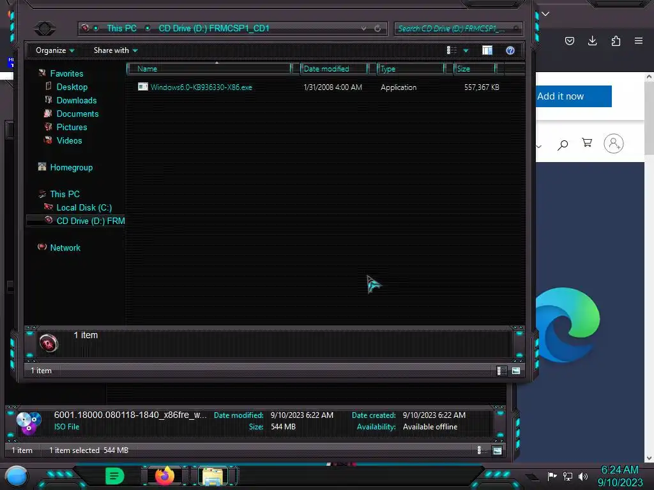654x490 pixels.
Task: Click This PC breadcrumb in address bar
Action: pyautogui.click(x=121, y=28)
